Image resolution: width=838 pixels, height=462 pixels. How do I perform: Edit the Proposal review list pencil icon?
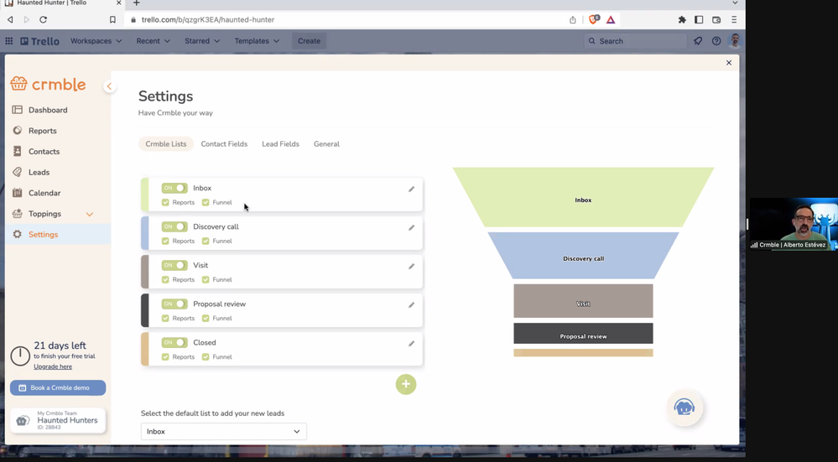point(412,305)
